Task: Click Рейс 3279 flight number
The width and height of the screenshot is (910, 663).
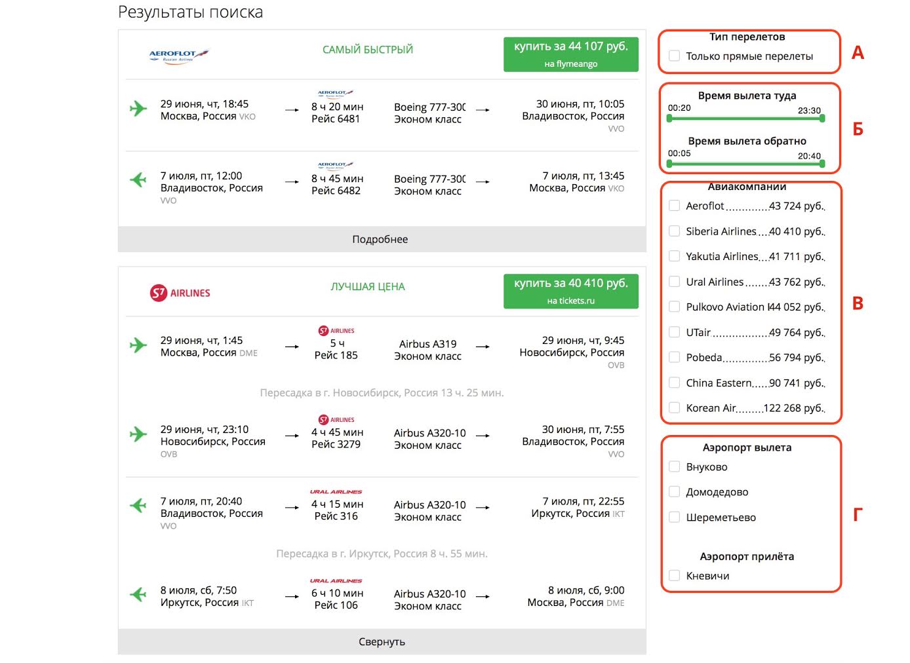Action: [336, 444]
